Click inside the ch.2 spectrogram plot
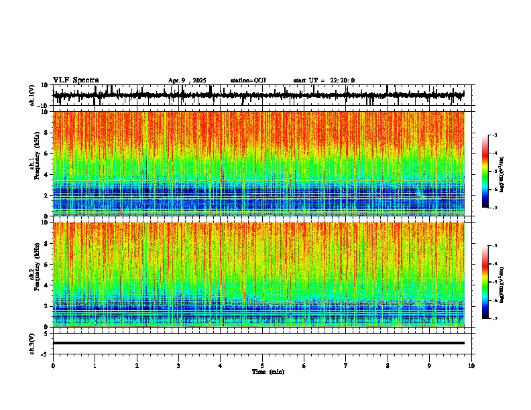531x410 pixels. 259,275
